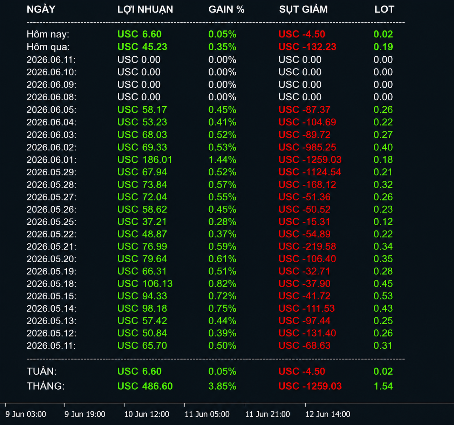Click timeline marker 11 Jun 05:00
Screen dimensions: 454x425
pos(207,414)
